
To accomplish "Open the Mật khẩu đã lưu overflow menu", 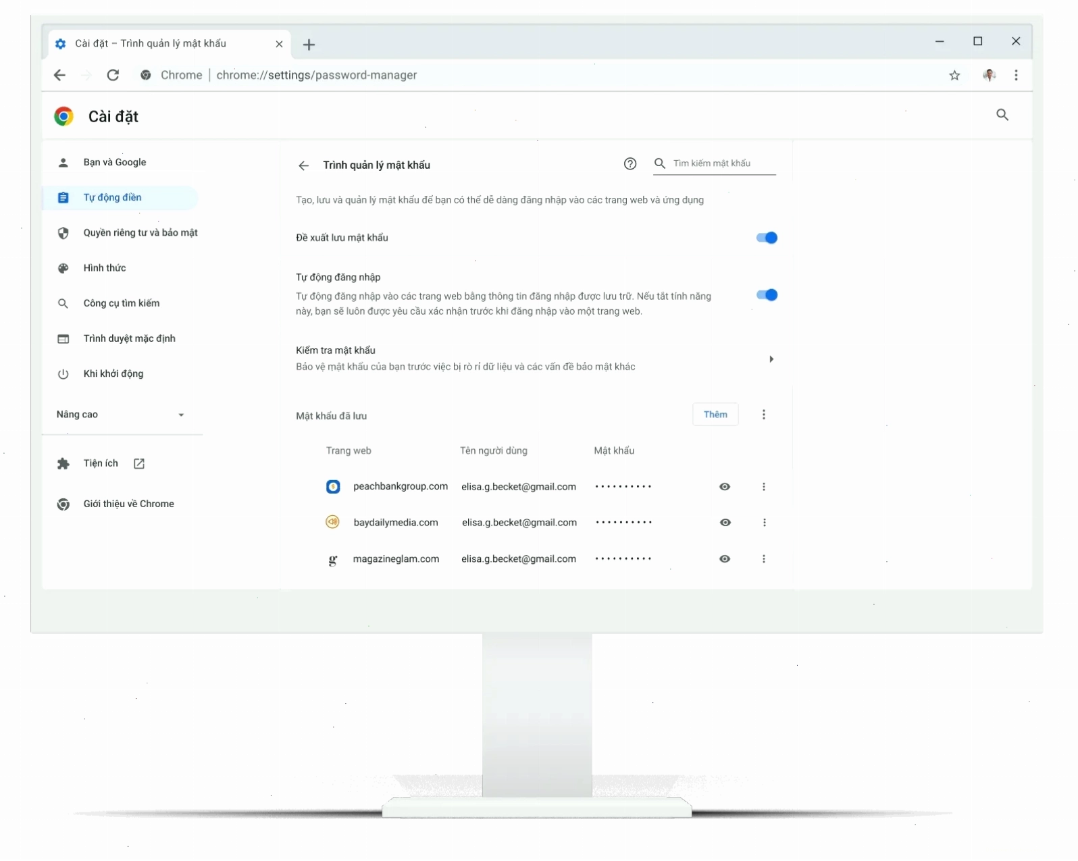I will tap(764, 415).
